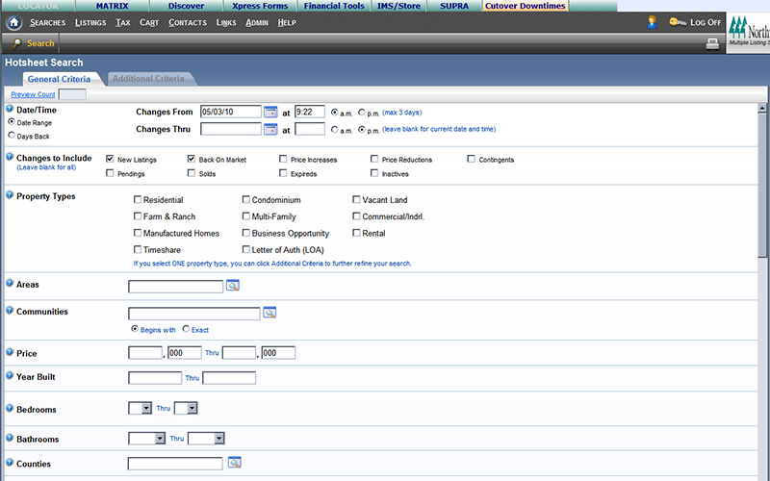Select the Days Back radio button

12,137
